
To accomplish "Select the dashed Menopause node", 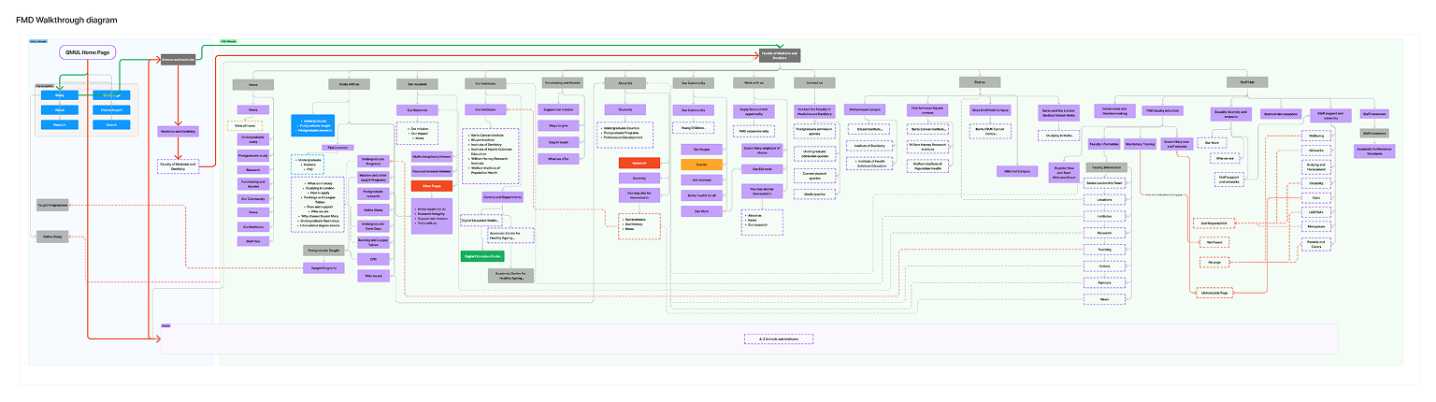I will 1315,225.
